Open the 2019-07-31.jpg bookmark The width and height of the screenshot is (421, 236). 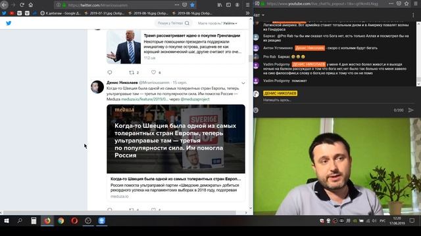pyautogui.click(x=104, y=13)
